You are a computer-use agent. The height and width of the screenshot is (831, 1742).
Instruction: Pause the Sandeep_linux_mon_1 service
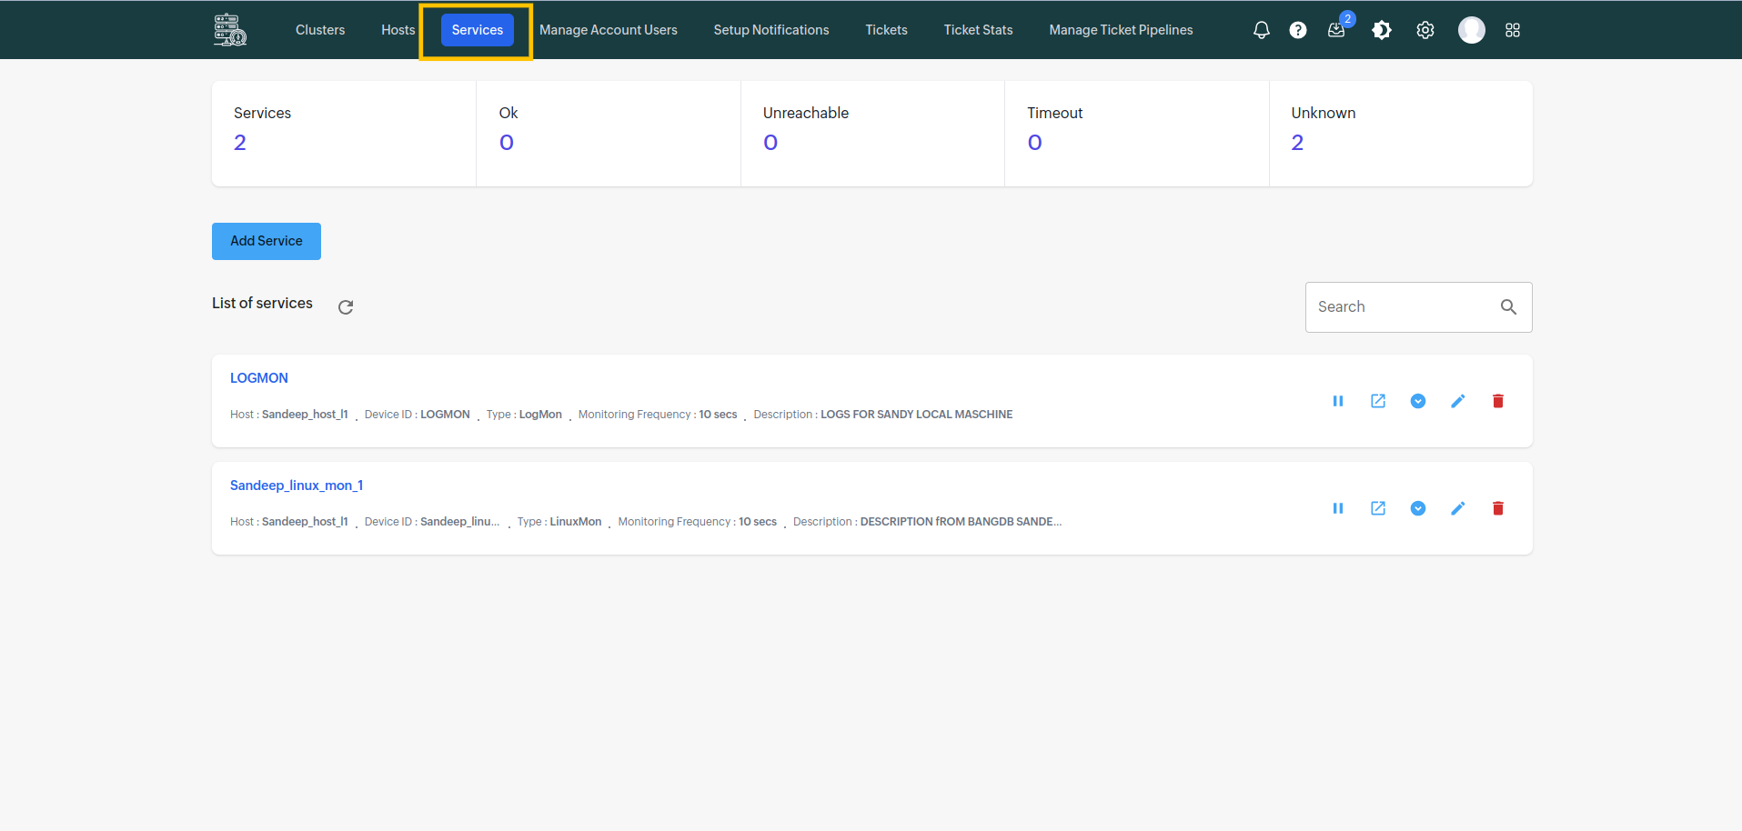[x=1338, y=508]
